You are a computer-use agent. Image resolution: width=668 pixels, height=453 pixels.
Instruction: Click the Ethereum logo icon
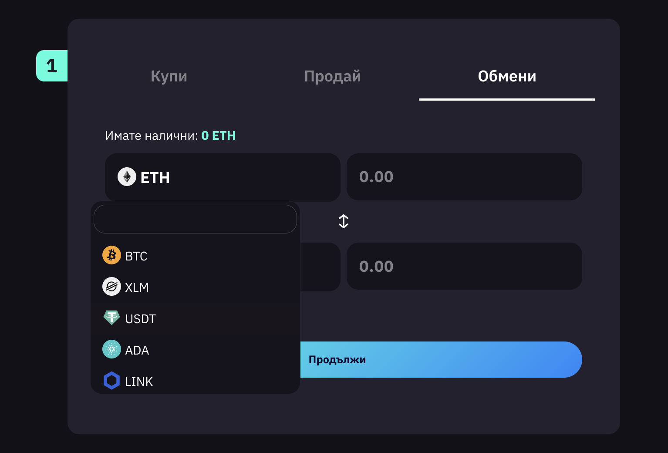[127, 176]
